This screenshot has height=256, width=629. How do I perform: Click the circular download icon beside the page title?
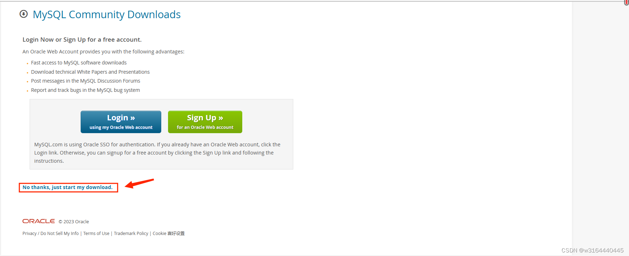point(24,14)
